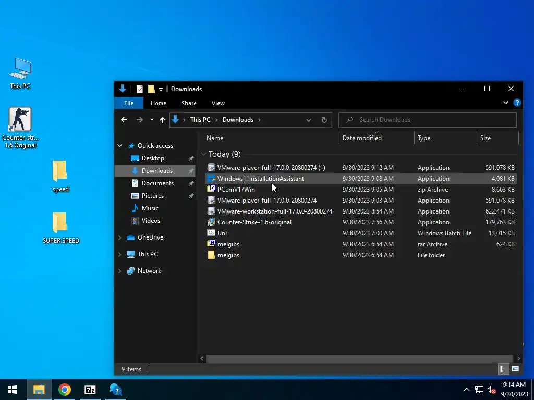534x400 pixels.
Task: Sort by Name column header
Action: click(215, 137)
